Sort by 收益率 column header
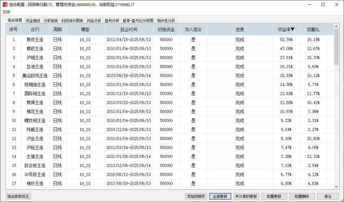 coord(286,30)
